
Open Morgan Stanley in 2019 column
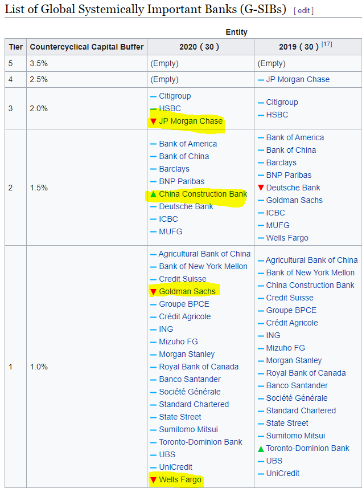(x=294, y=360)
